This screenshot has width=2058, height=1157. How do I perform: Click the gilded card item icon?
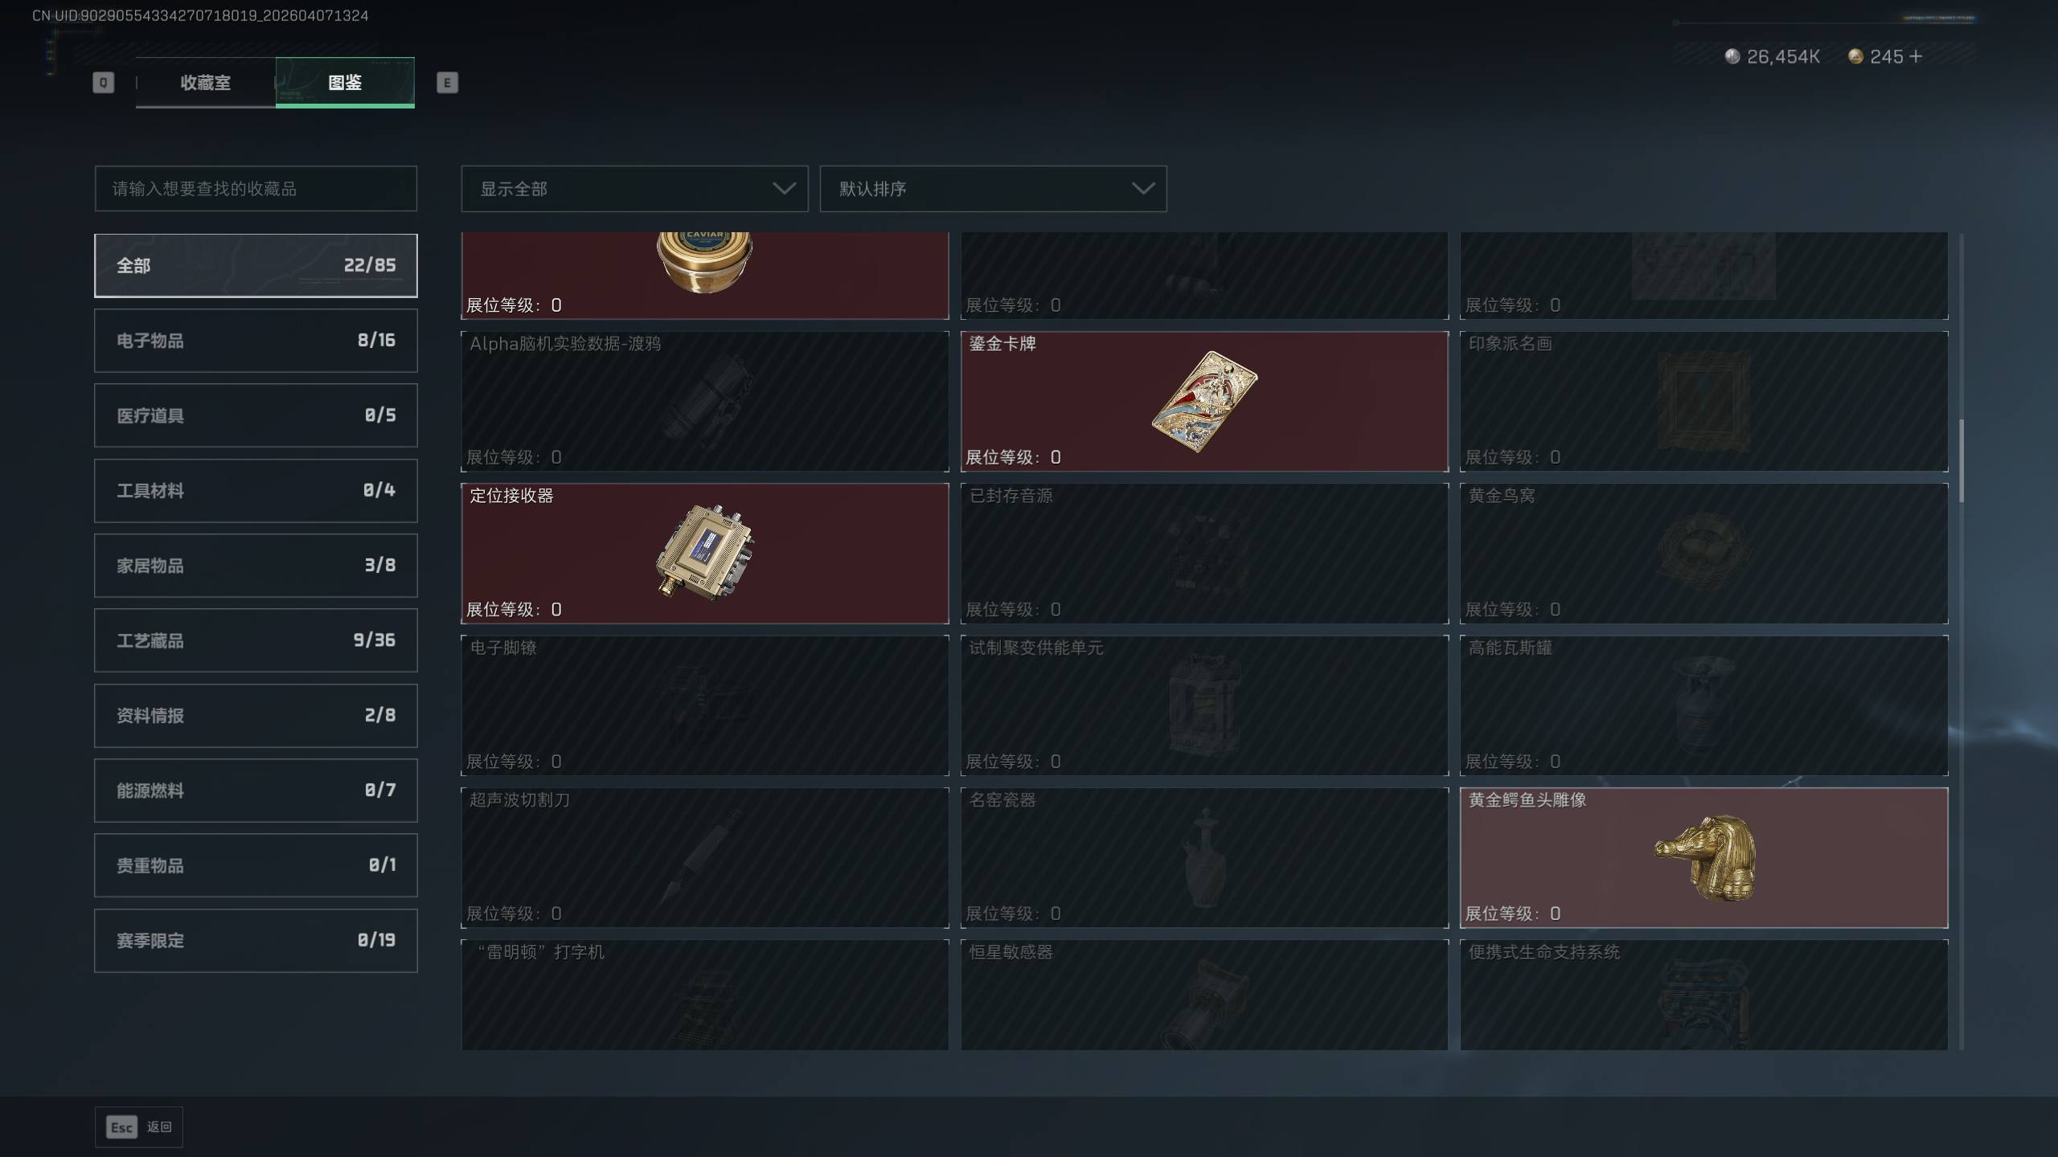(1204, 402)
